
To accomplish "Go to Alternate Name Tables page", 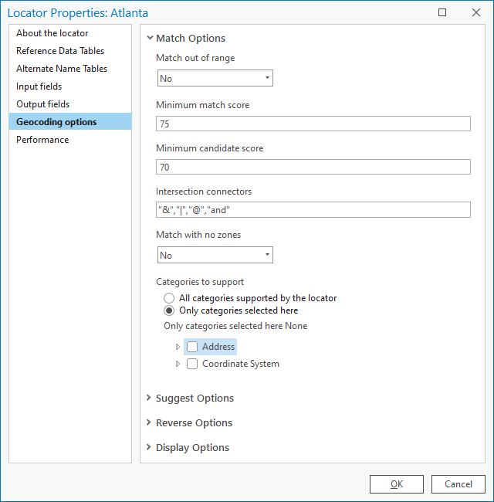I will click(x=62, y=69).
